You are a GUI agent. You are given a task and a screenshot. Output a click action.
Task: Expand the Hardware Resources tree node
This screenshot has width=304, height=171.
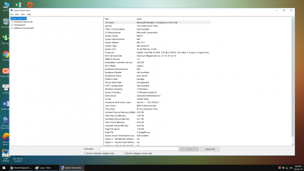[x=12, y=22]
